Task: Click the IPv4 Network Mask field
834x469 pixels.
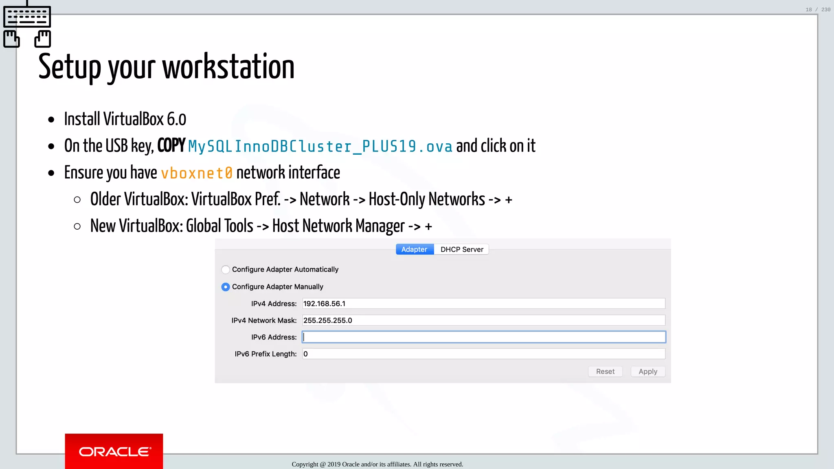Action: point(484,320)
